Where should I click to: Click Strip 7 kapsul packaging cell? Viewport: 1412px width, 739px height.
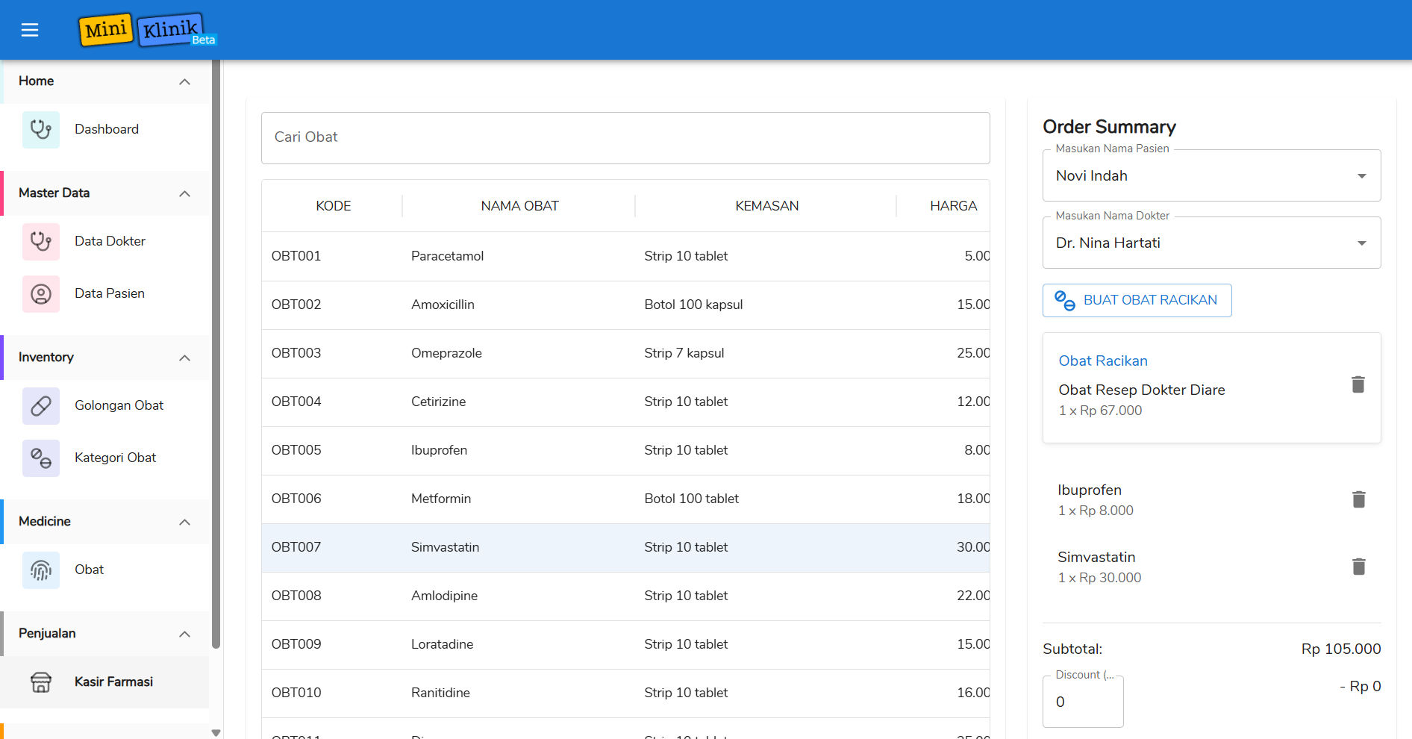(684, 354)
